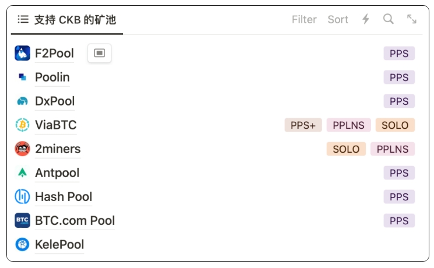The width and height of the screenshot is (434, 268).
Task: Click the PPS tag on Hash Pool
Action: tap(399, 197)
